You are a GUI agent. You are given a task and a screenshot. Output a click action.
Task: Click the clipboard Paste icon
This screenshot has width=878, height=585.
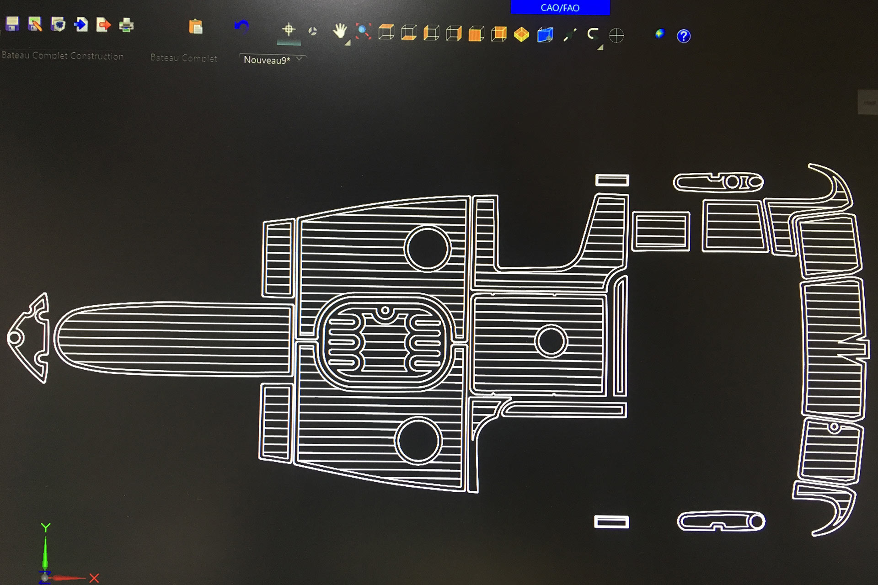point(195,27)
